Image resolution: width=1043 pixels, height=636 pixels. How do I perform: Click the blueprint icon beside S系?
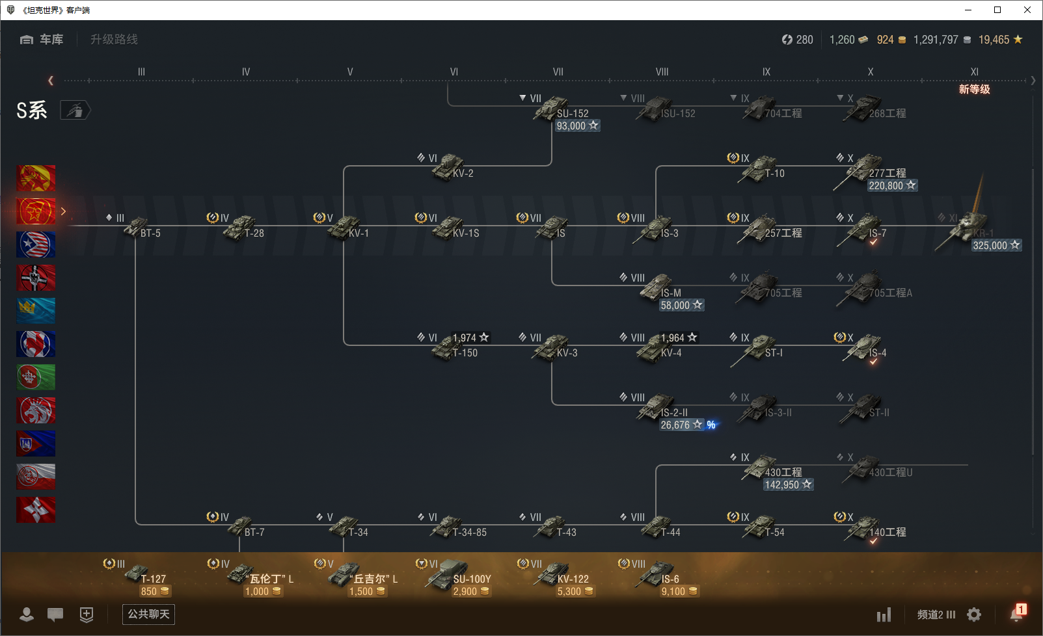pos(75,111)
